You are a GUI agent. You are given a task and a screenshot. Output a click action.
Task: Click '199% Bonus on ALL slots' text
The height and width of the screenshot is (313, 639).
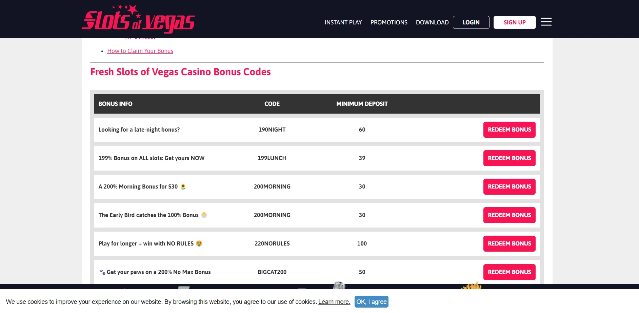(x=151, y=158)
